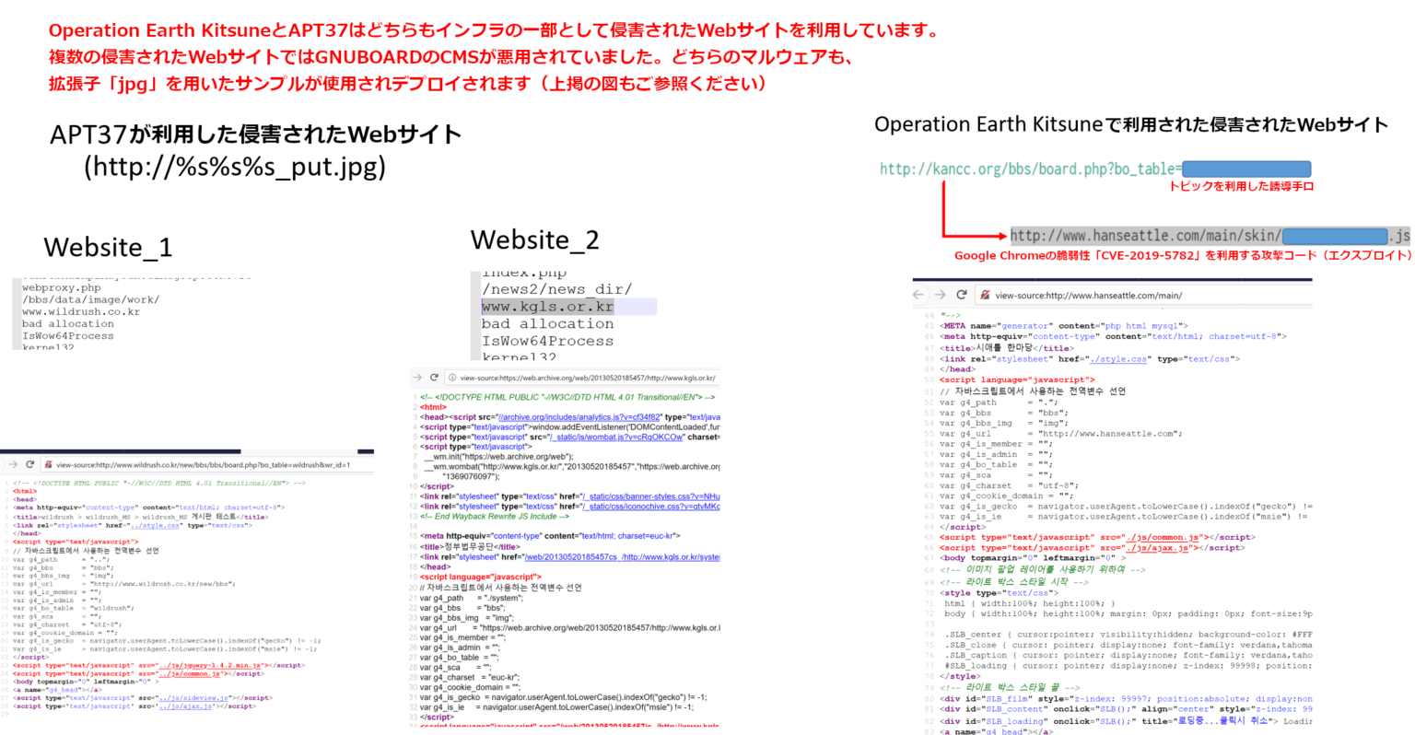Select the highlighted www.kgls.or.kr string
Image resolution: width=1415 pixels, height=735 pixels.
547,307
